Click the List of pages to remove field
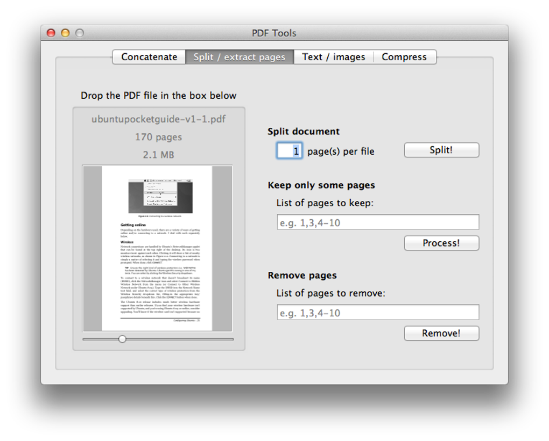549x441 pixels. point(378,313)
